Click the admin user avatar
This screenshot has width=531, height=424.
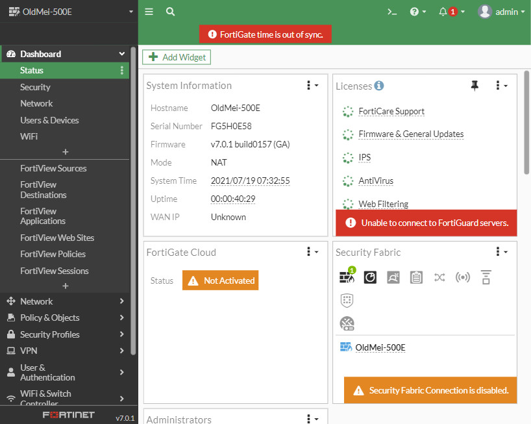pos(485,12)
